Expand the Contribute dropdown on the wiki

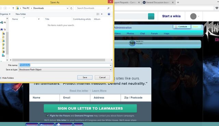189,27
